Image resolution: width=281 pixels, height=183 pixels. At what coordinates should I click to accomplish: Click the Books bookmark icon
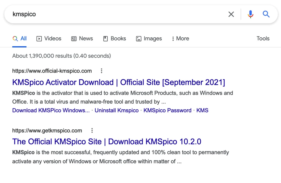[106, 39]
